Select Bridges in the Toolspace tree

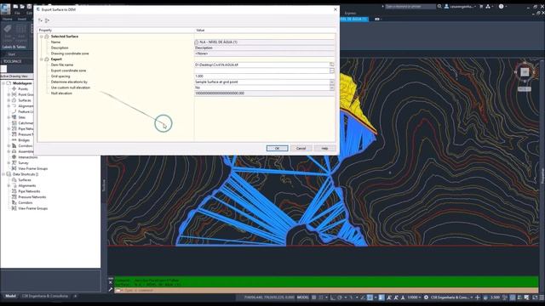[24, 140]
